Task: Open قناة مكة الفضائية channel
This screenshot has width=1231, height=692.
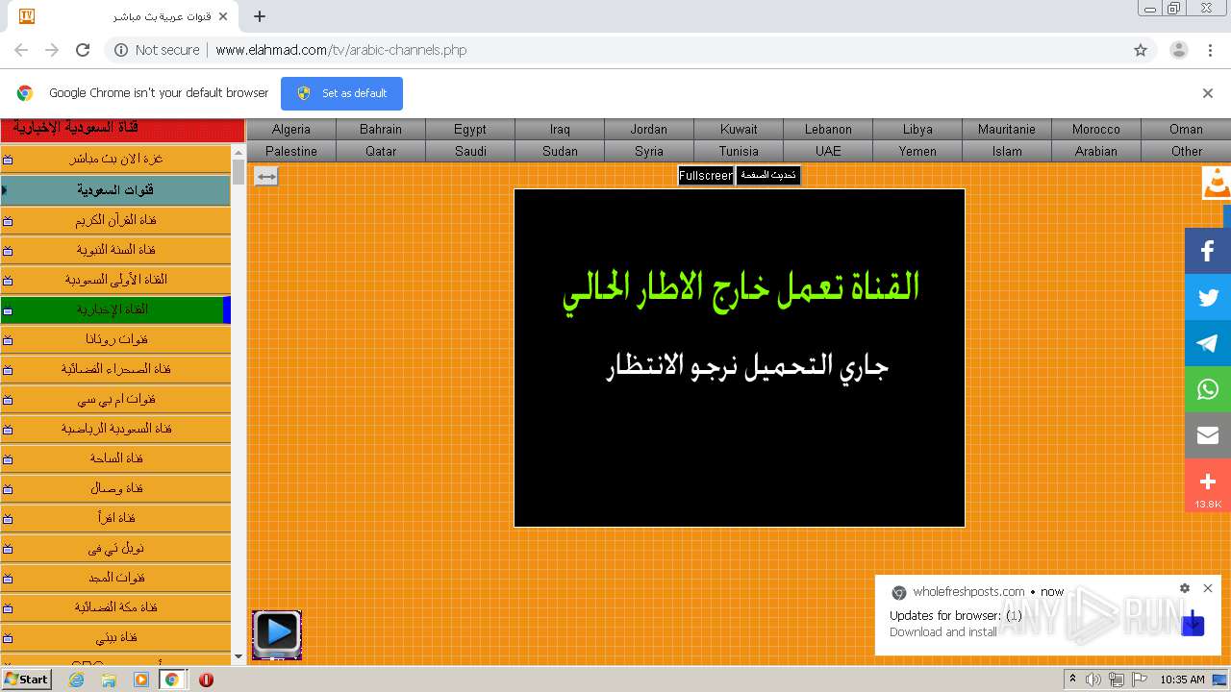Action: 115,607
